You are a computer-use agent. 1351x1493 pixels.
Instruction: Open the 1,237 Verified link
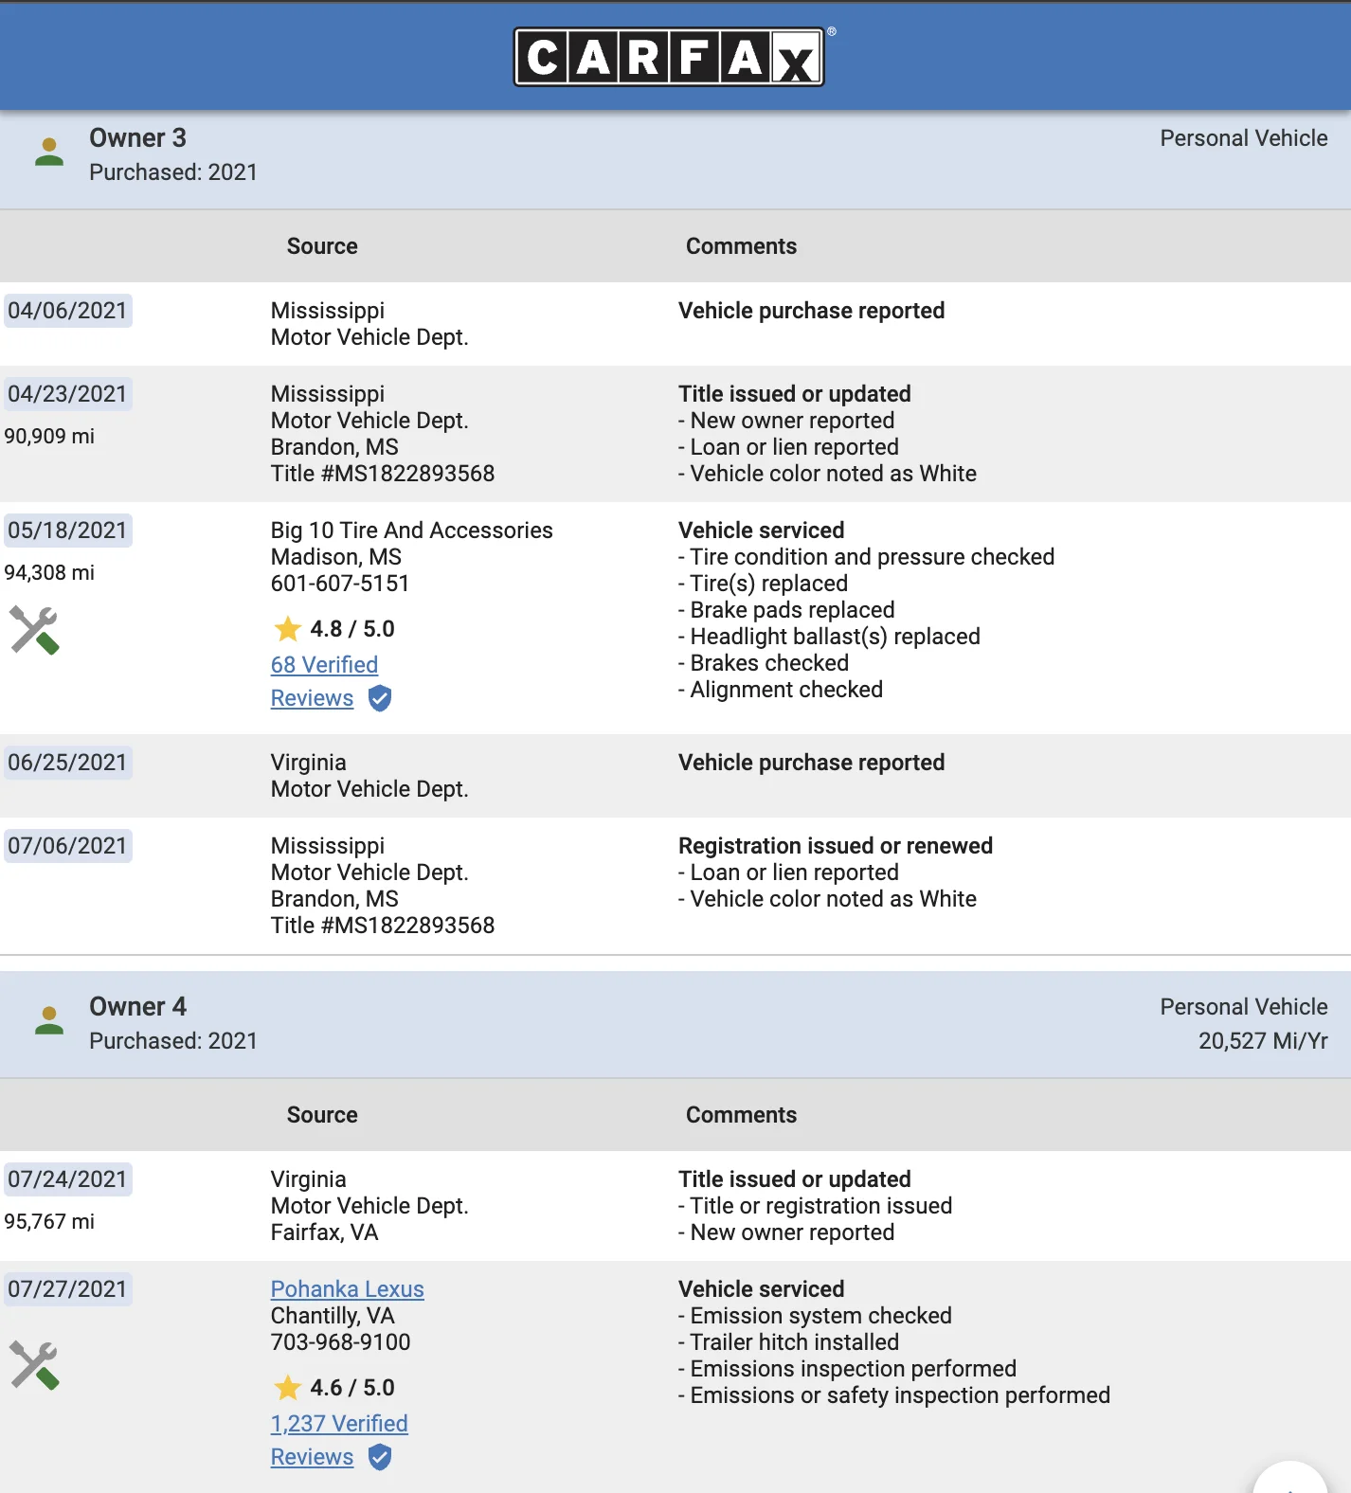(339, 1424)
